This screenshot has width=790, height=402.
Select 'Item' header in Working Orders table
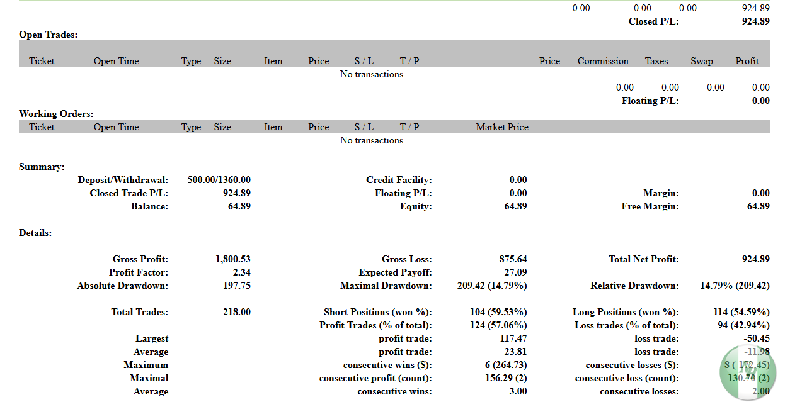[273, 127]
